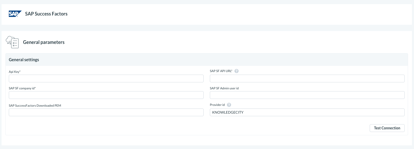Focus the Api Key input field
This screenshot has width=414, height=149.
tap(106, 79)
